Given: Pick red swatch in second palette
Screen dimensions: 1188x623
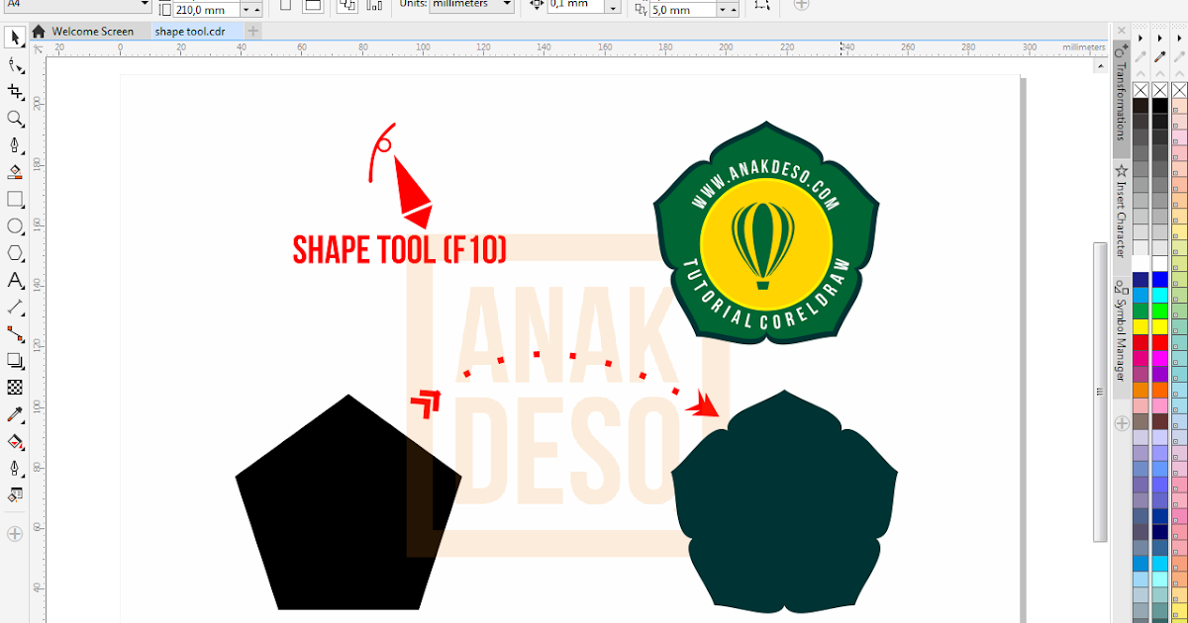Looking at the screenshot, I should (1159, 342).
